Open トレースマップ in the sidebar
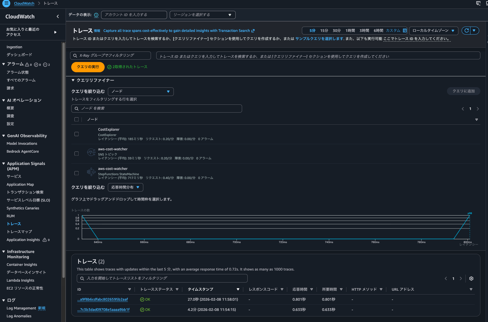This screenshot has height=322, width=488. 19,232
